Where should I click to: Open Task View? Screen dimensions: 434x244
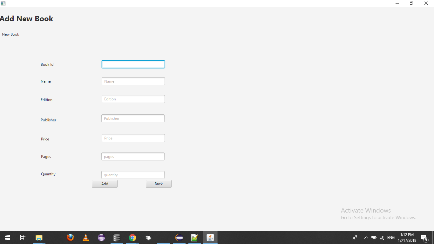23,237
